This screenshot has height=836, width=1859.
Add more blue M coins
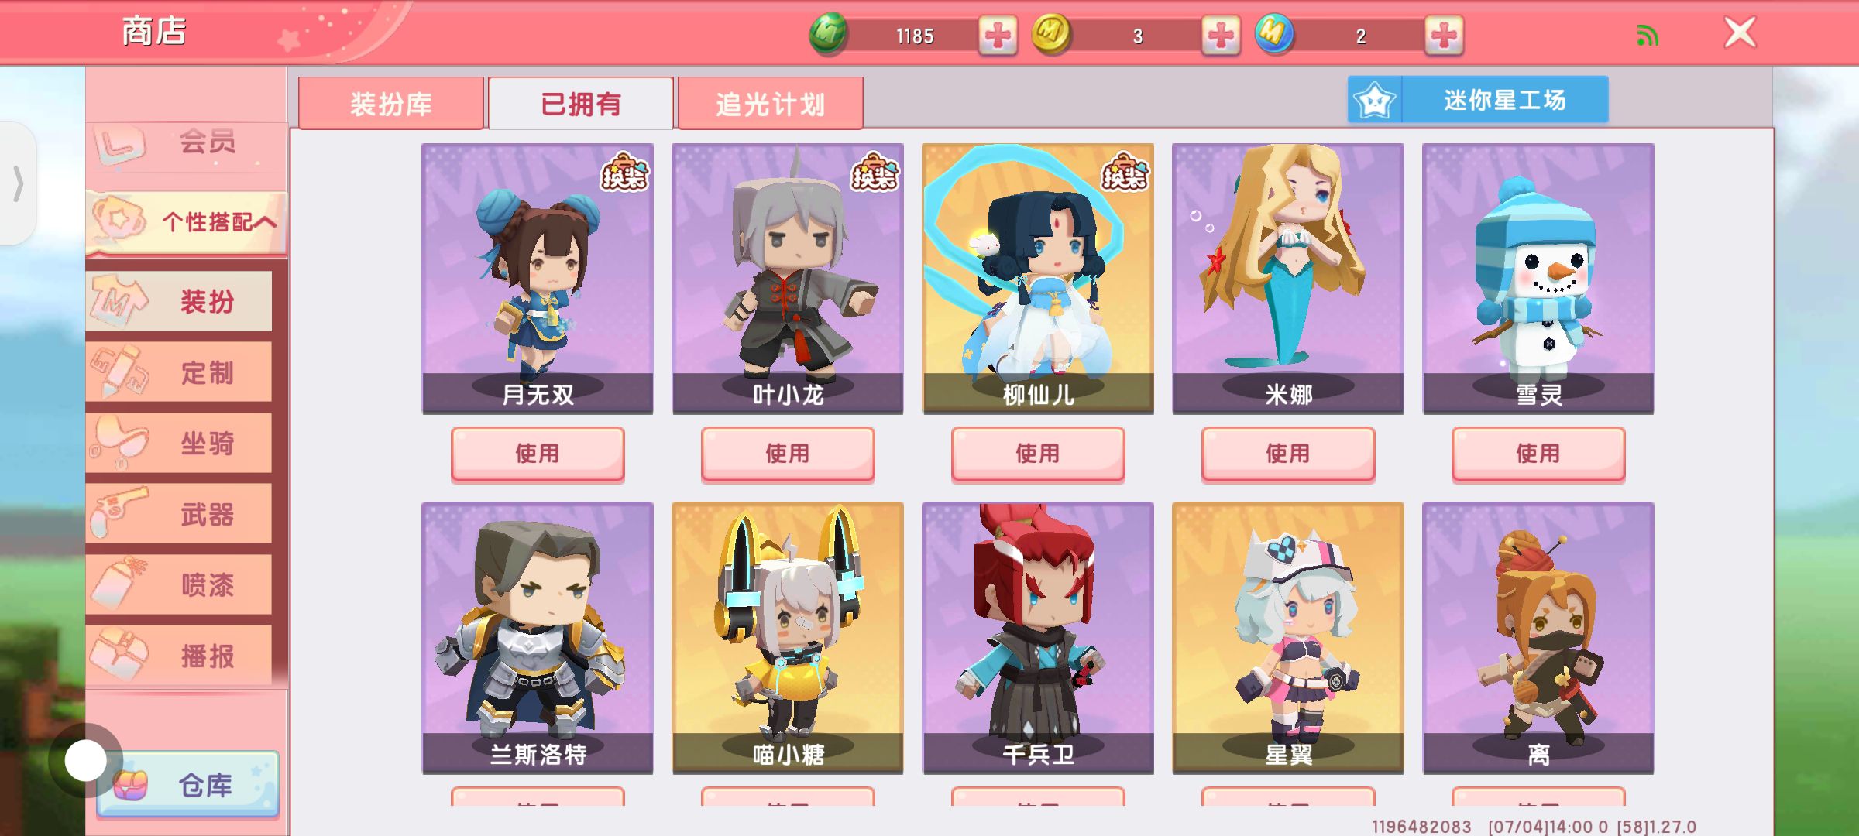(x=1444, y=36)
